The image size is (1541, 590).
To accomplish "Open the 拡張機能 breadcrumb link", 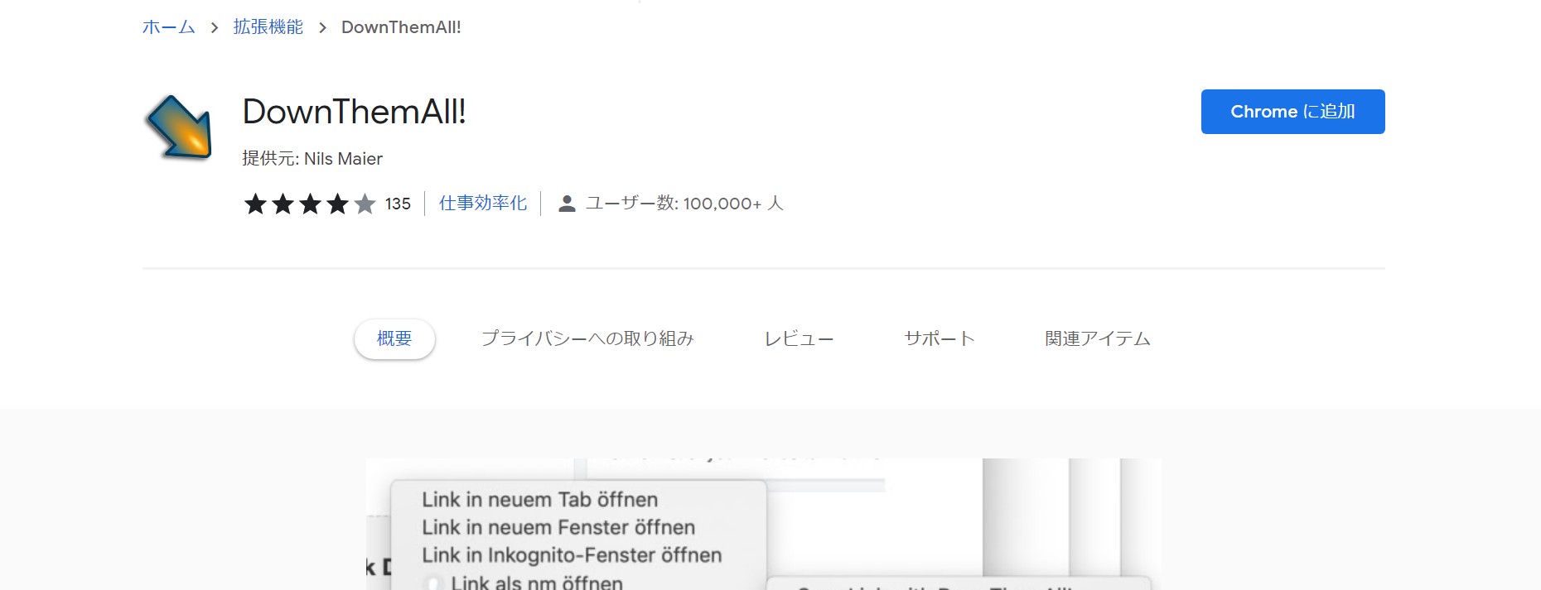I will click(268, 27).
